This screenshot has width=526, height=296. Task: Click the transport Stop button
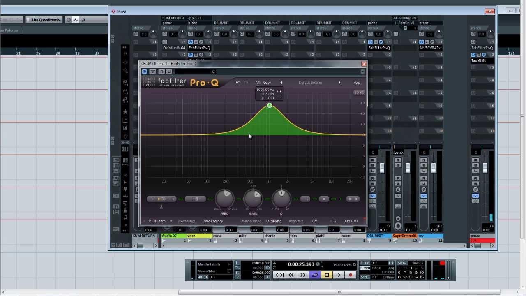point(327,275)
